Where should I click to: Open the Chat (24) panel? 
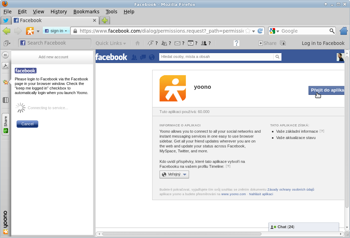click(304, 227)
